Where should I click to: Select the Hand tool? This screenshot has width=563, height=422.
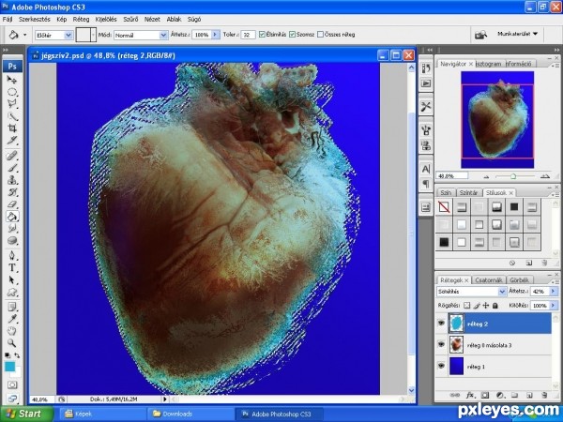click(12, 331)
